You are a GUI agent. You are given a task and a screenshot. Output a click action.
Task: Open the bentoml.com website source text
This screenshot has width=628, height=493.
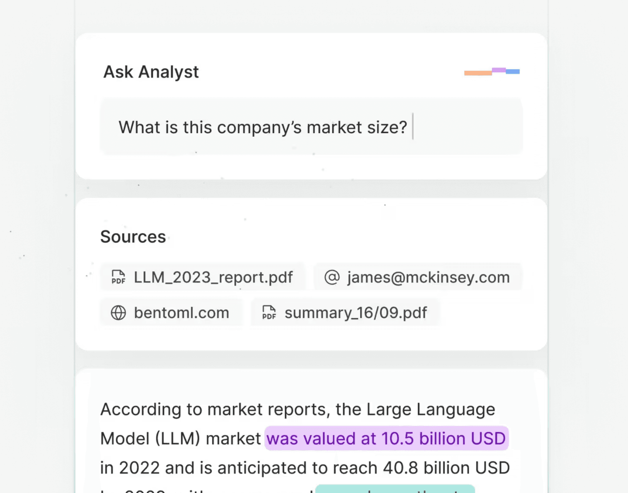[x=182, y=313]
